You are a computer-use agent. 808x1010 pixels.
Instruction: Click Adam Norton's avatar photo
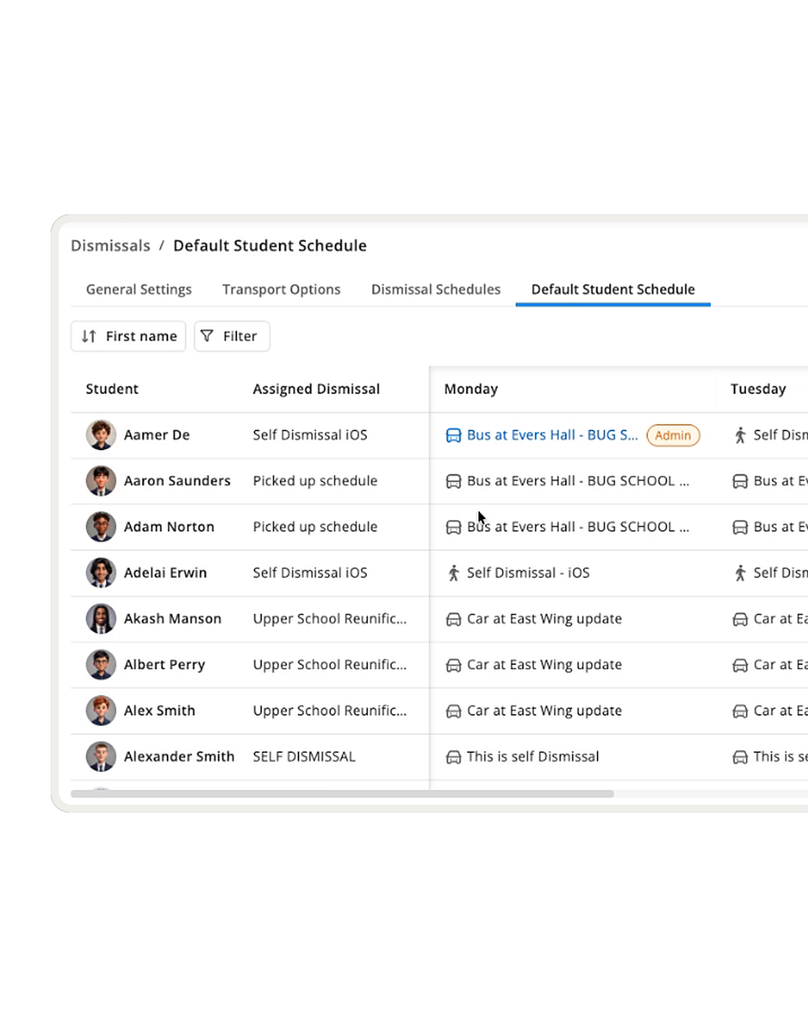tap(101, 527)
